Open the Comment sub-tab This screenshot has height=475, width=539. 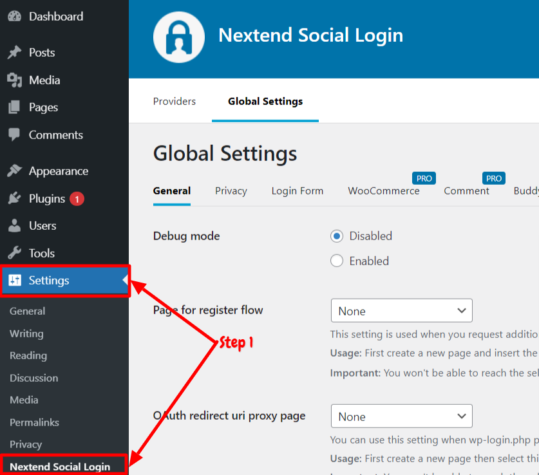click(x=466, y=191)
